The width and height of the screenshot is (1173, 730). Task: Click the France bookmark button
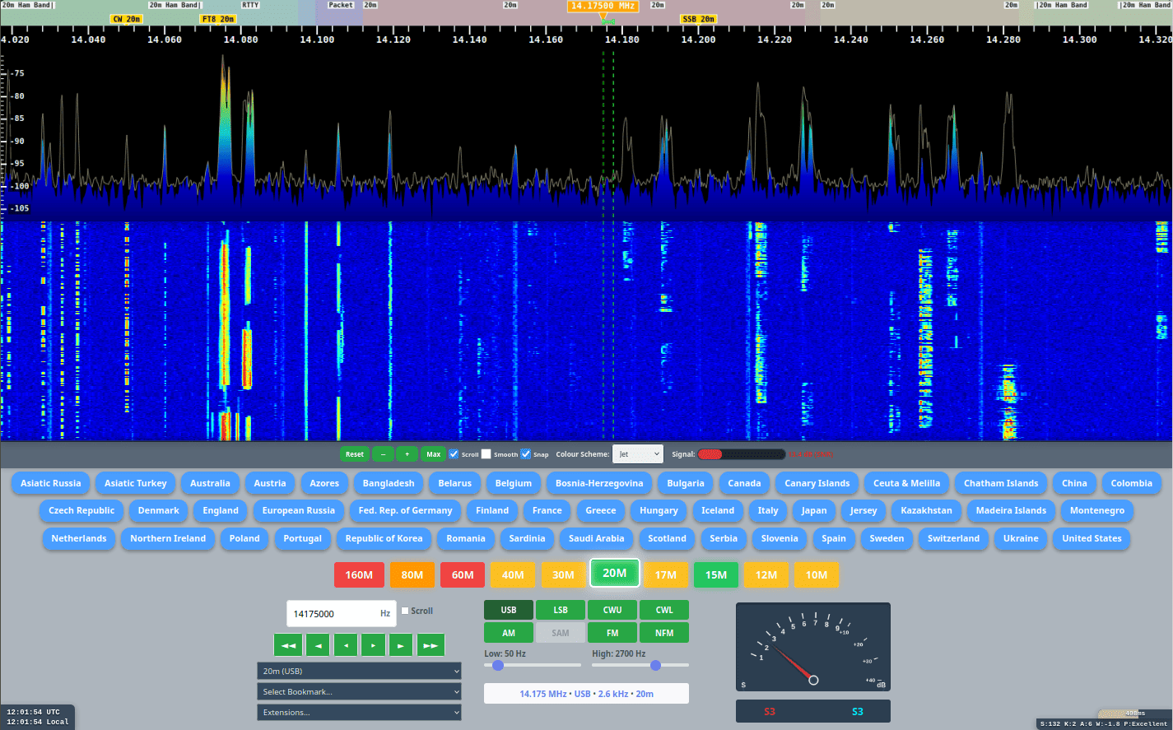click(547, 510)
